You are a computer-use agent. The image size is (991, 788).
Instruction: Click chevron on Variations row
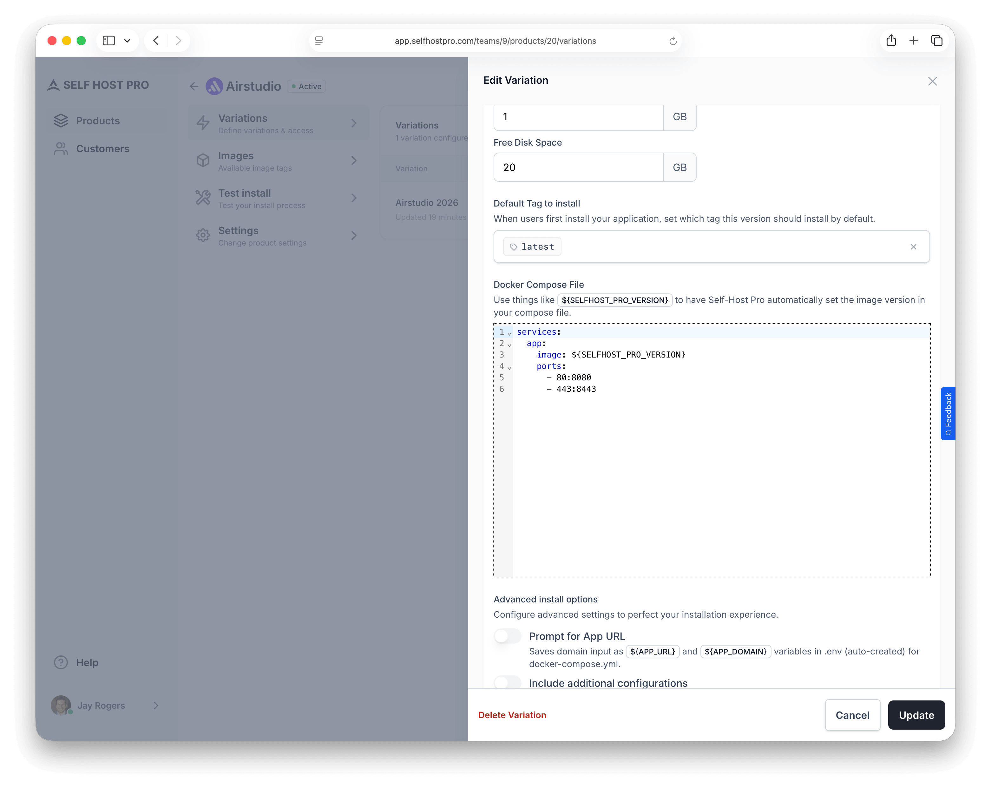pyautogui.click(x=354, y=123)
